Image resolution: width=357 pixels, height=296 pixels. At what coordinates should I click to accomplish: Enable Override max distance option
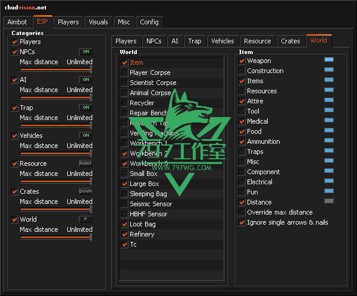point(242,212)
